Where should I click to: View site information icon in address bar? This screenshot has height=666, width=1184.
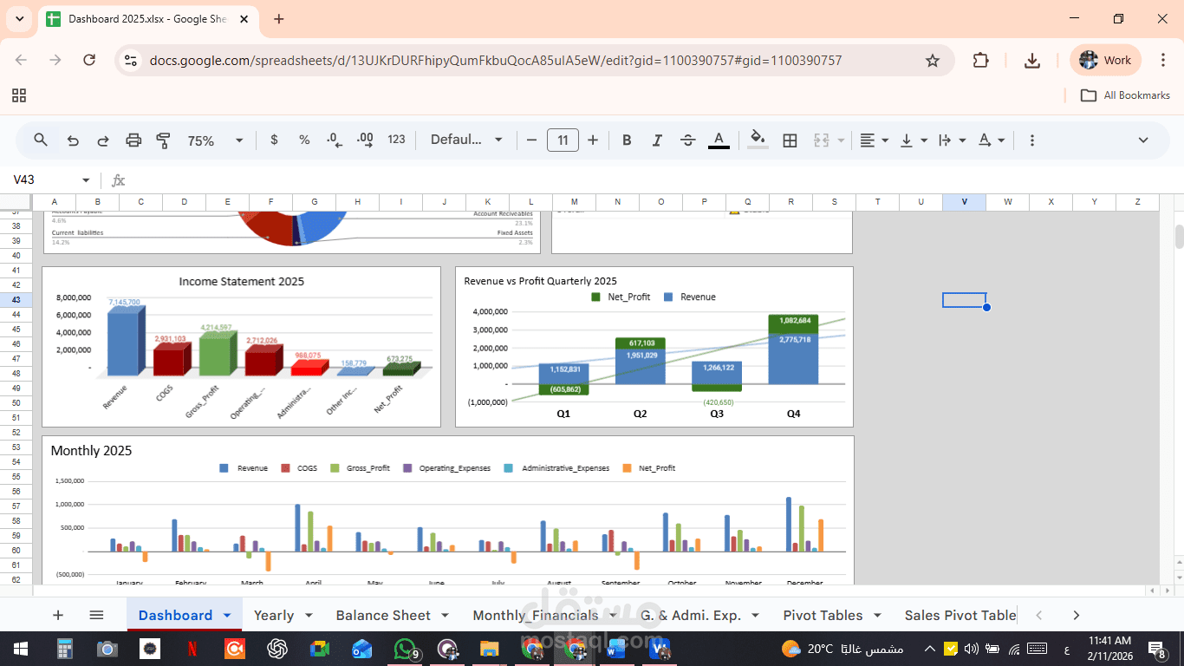tap(131, 60)
